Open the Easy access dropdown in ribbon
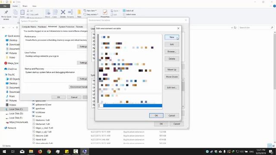The width and height of the screenshot is (276, 155). pos(91,14)
